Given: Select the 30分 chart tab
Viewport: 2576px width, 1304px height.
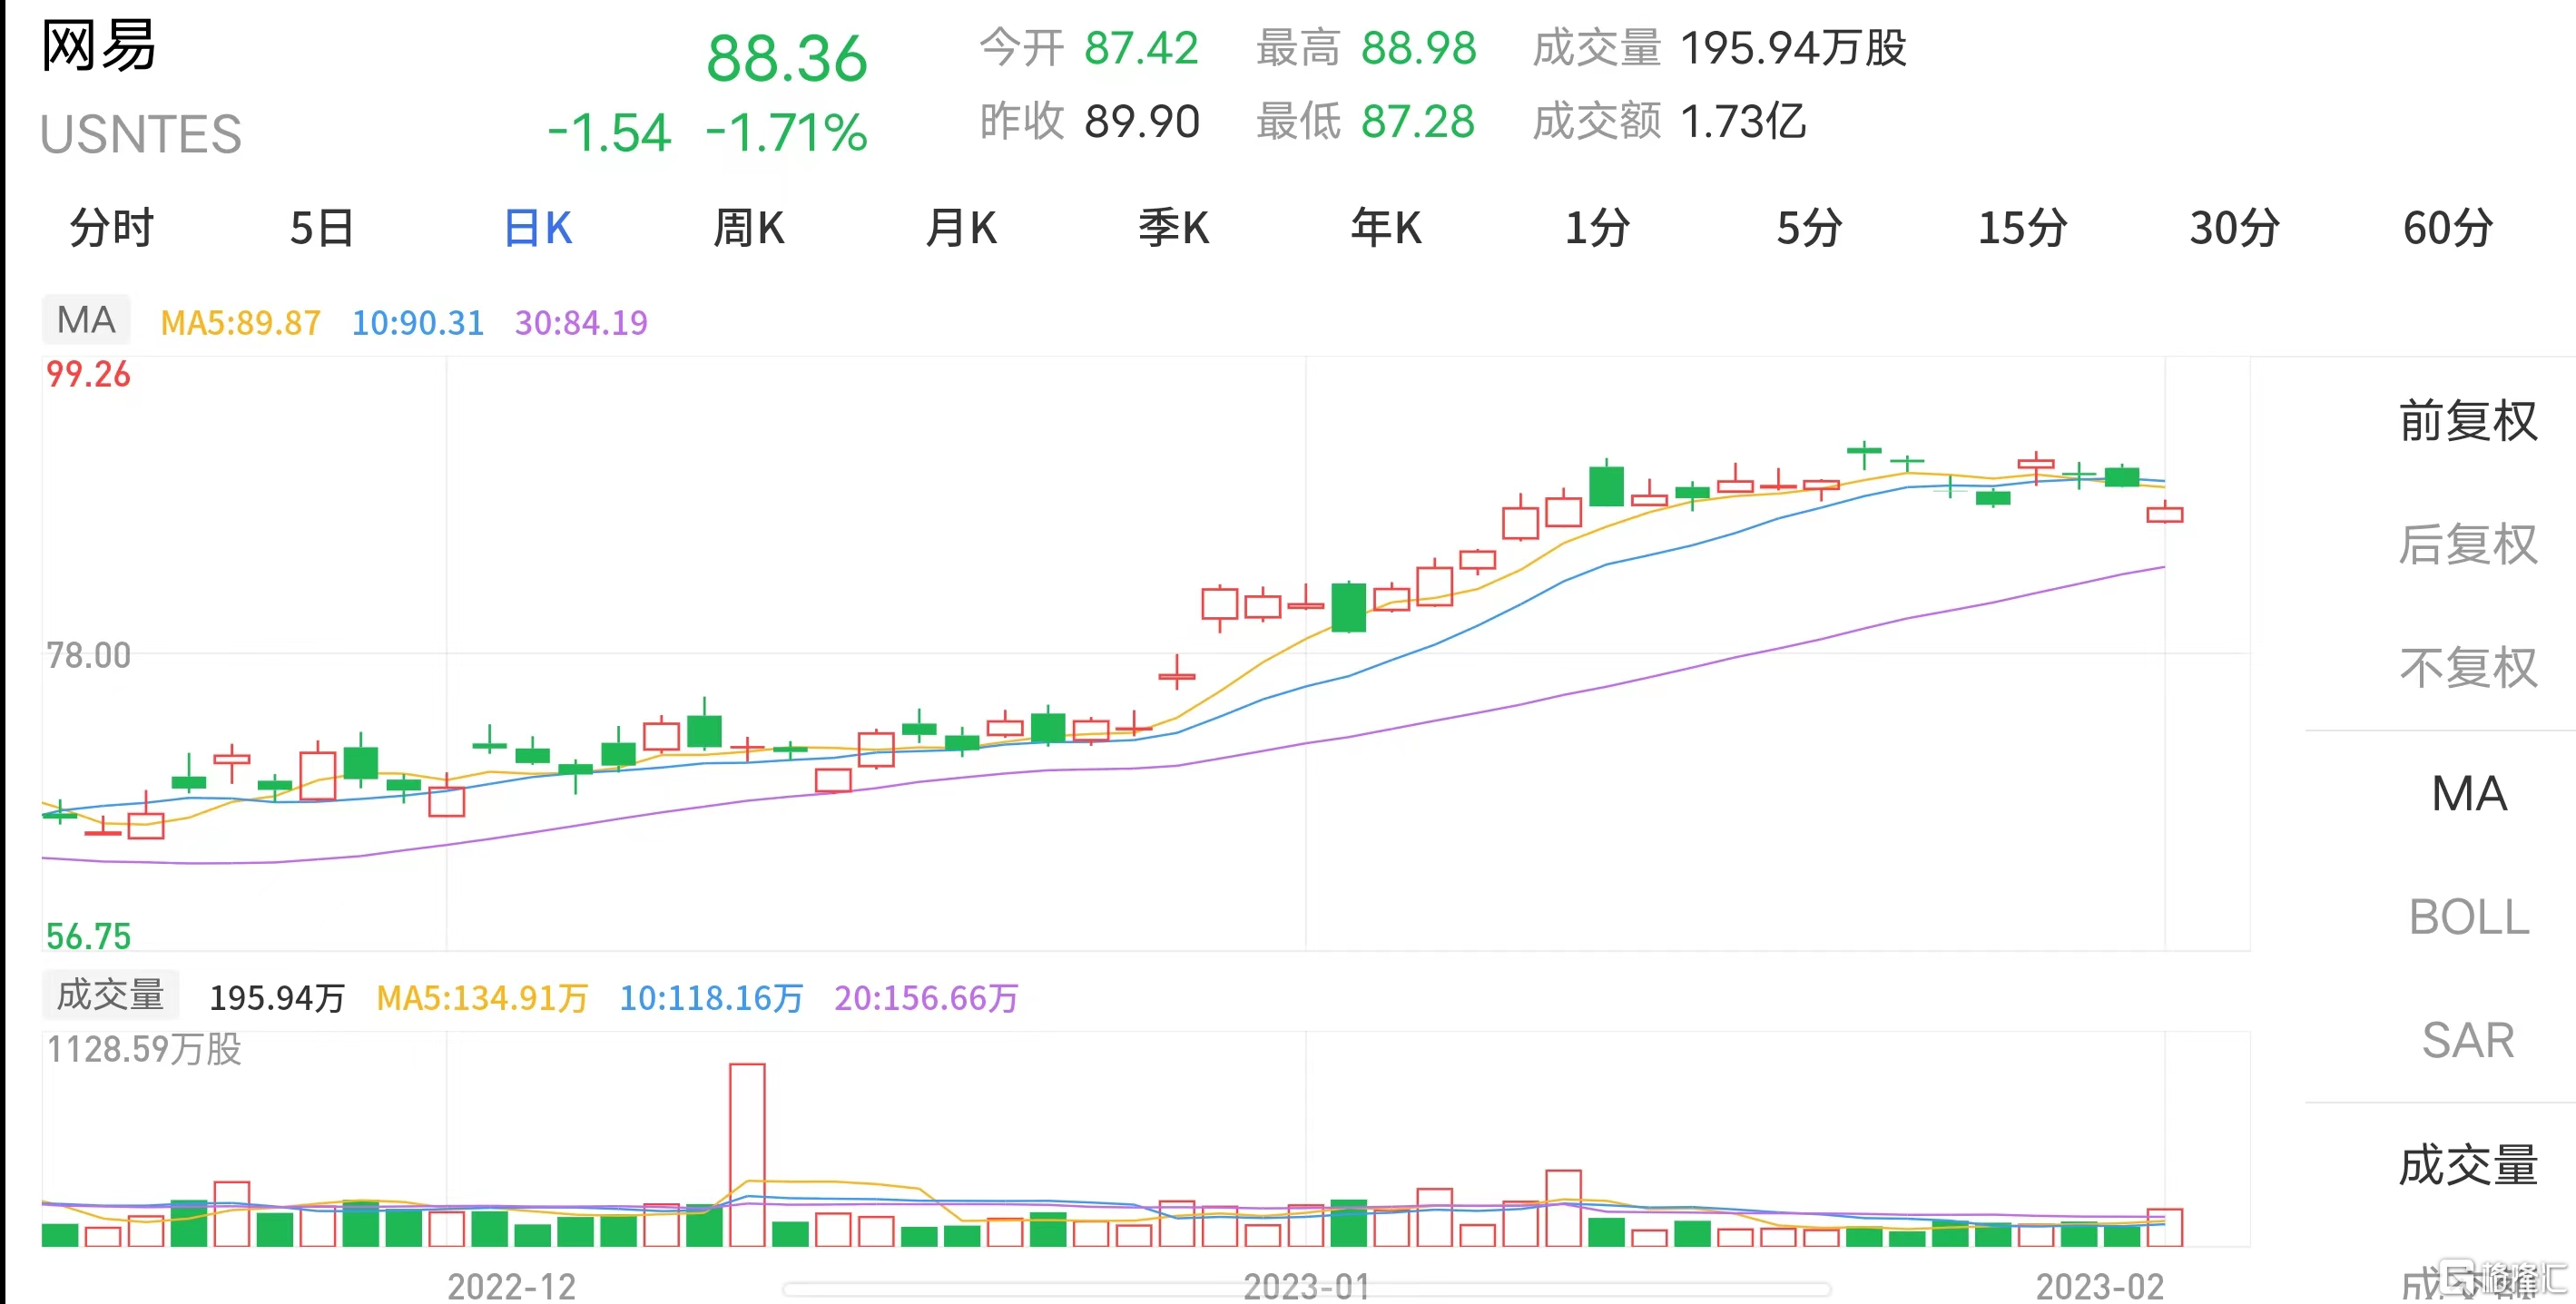Looking at the screenshot, I should click(2235, 228).
